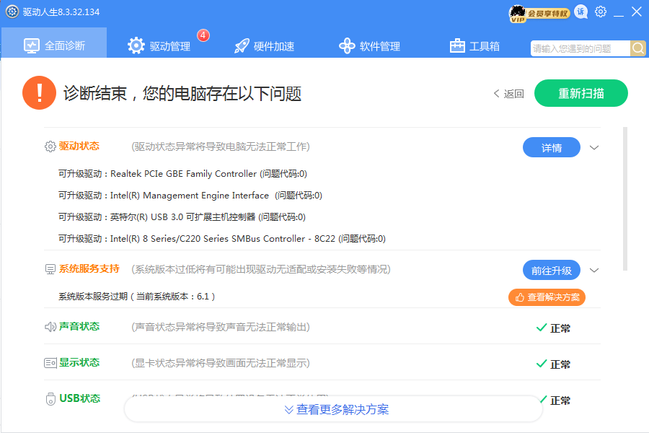Click the 声音状态 heading
The height and width of the screenshot is (433, 649).
79,326
